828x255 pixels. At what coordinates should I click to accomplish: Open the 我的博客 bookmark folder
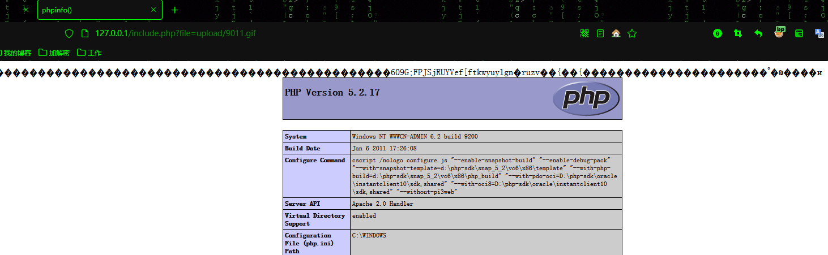tap(17, 53)
